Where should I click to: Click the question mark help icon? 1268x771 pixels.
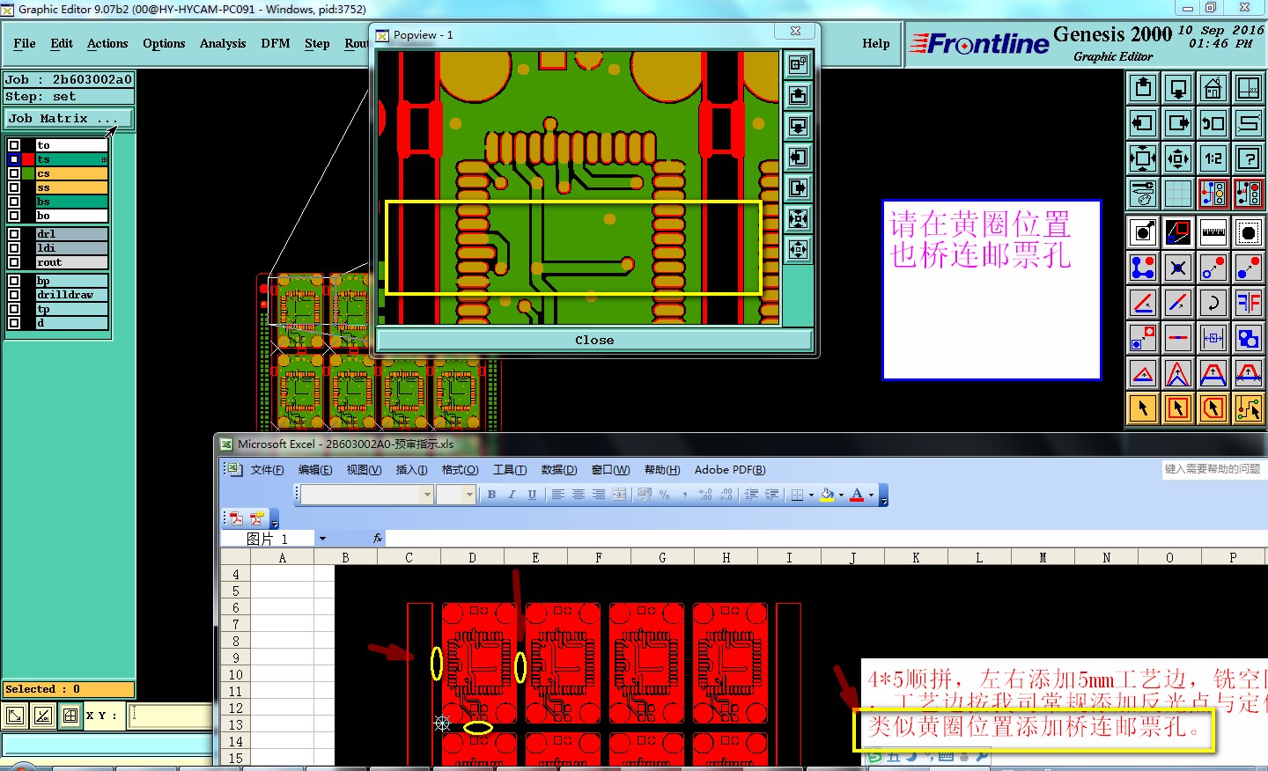pos(1249,158)
